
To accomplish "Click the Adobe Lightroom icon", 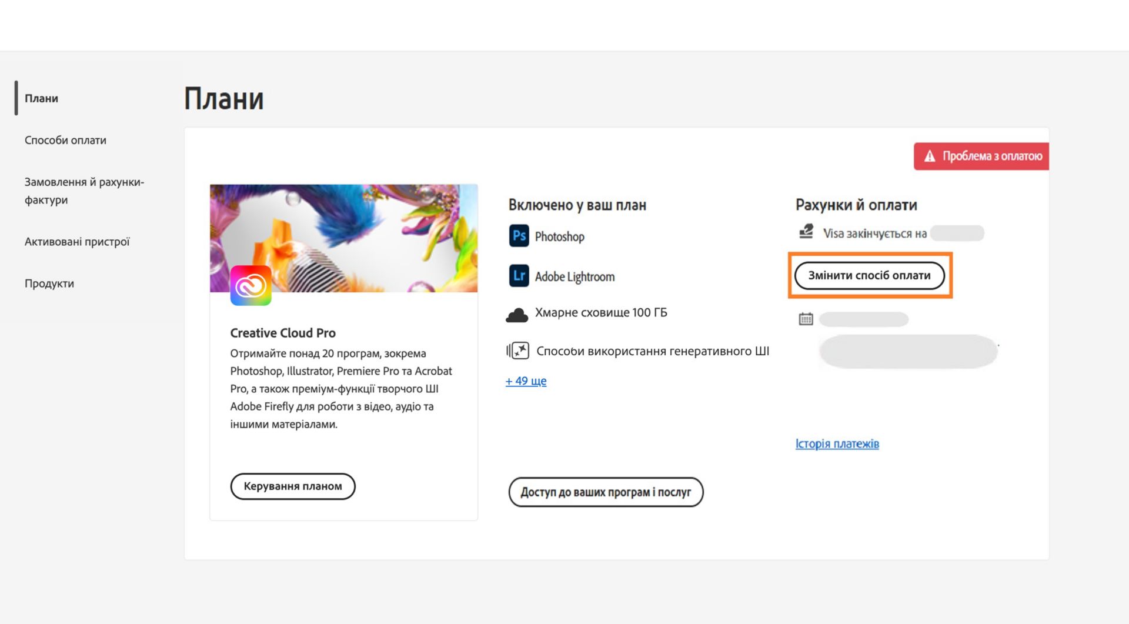I will 519,276.
